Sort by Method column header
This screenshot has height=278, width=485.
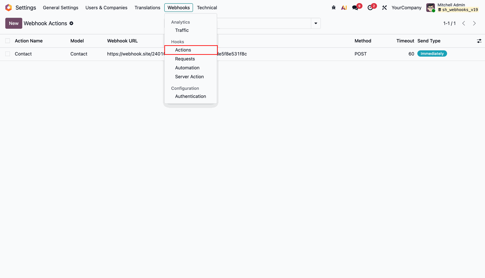[x=363, y=41]
